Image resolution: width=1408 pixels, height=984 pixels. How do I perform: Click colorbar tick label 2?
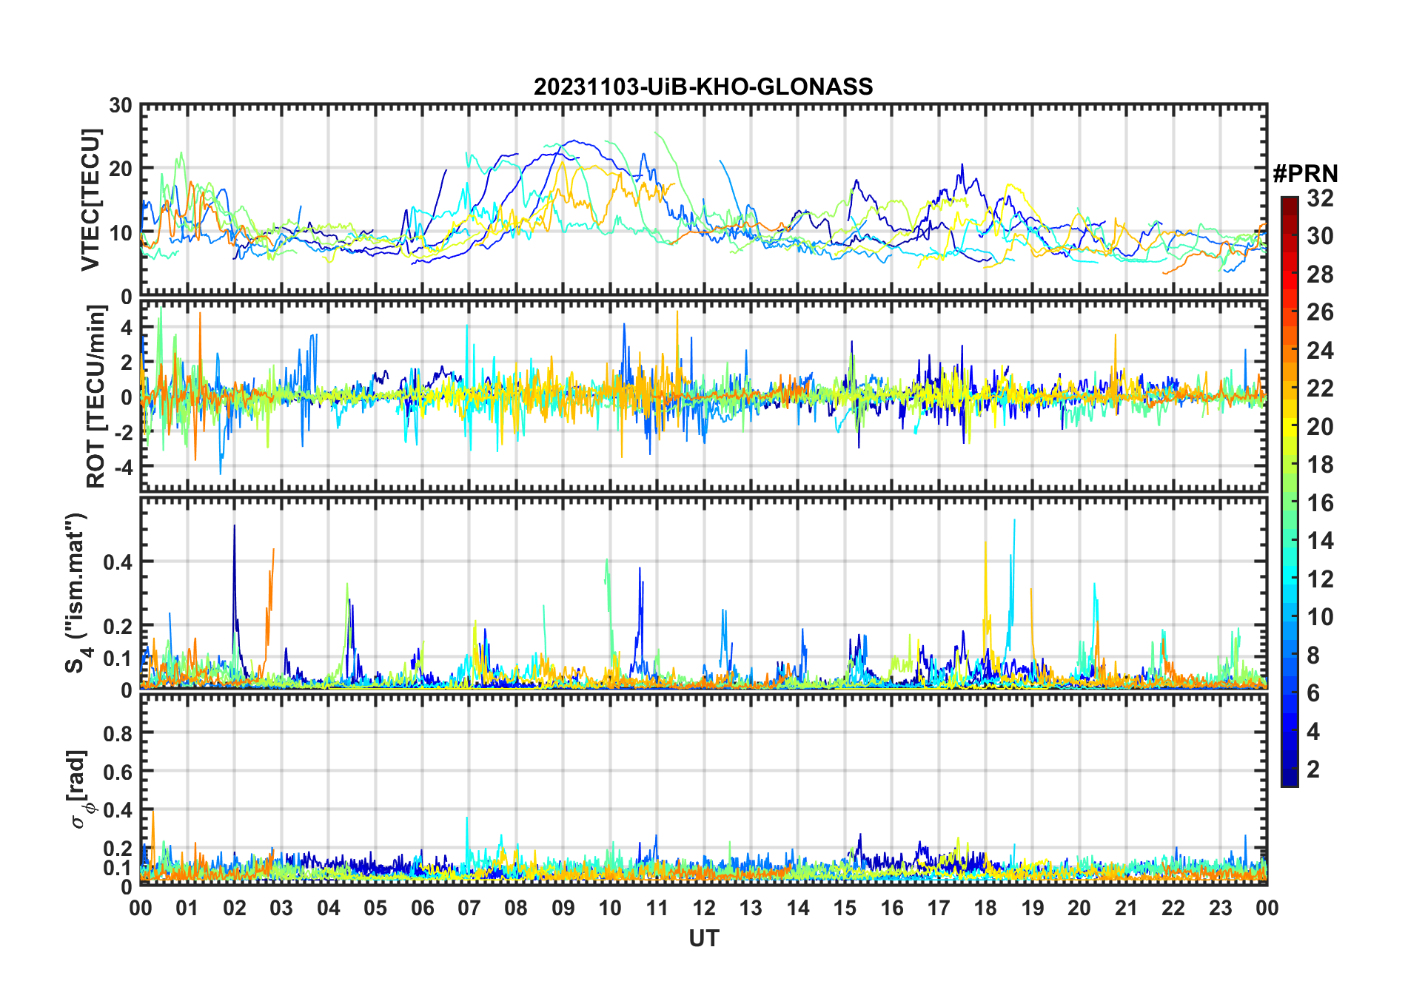click(x=1313, y=769)
